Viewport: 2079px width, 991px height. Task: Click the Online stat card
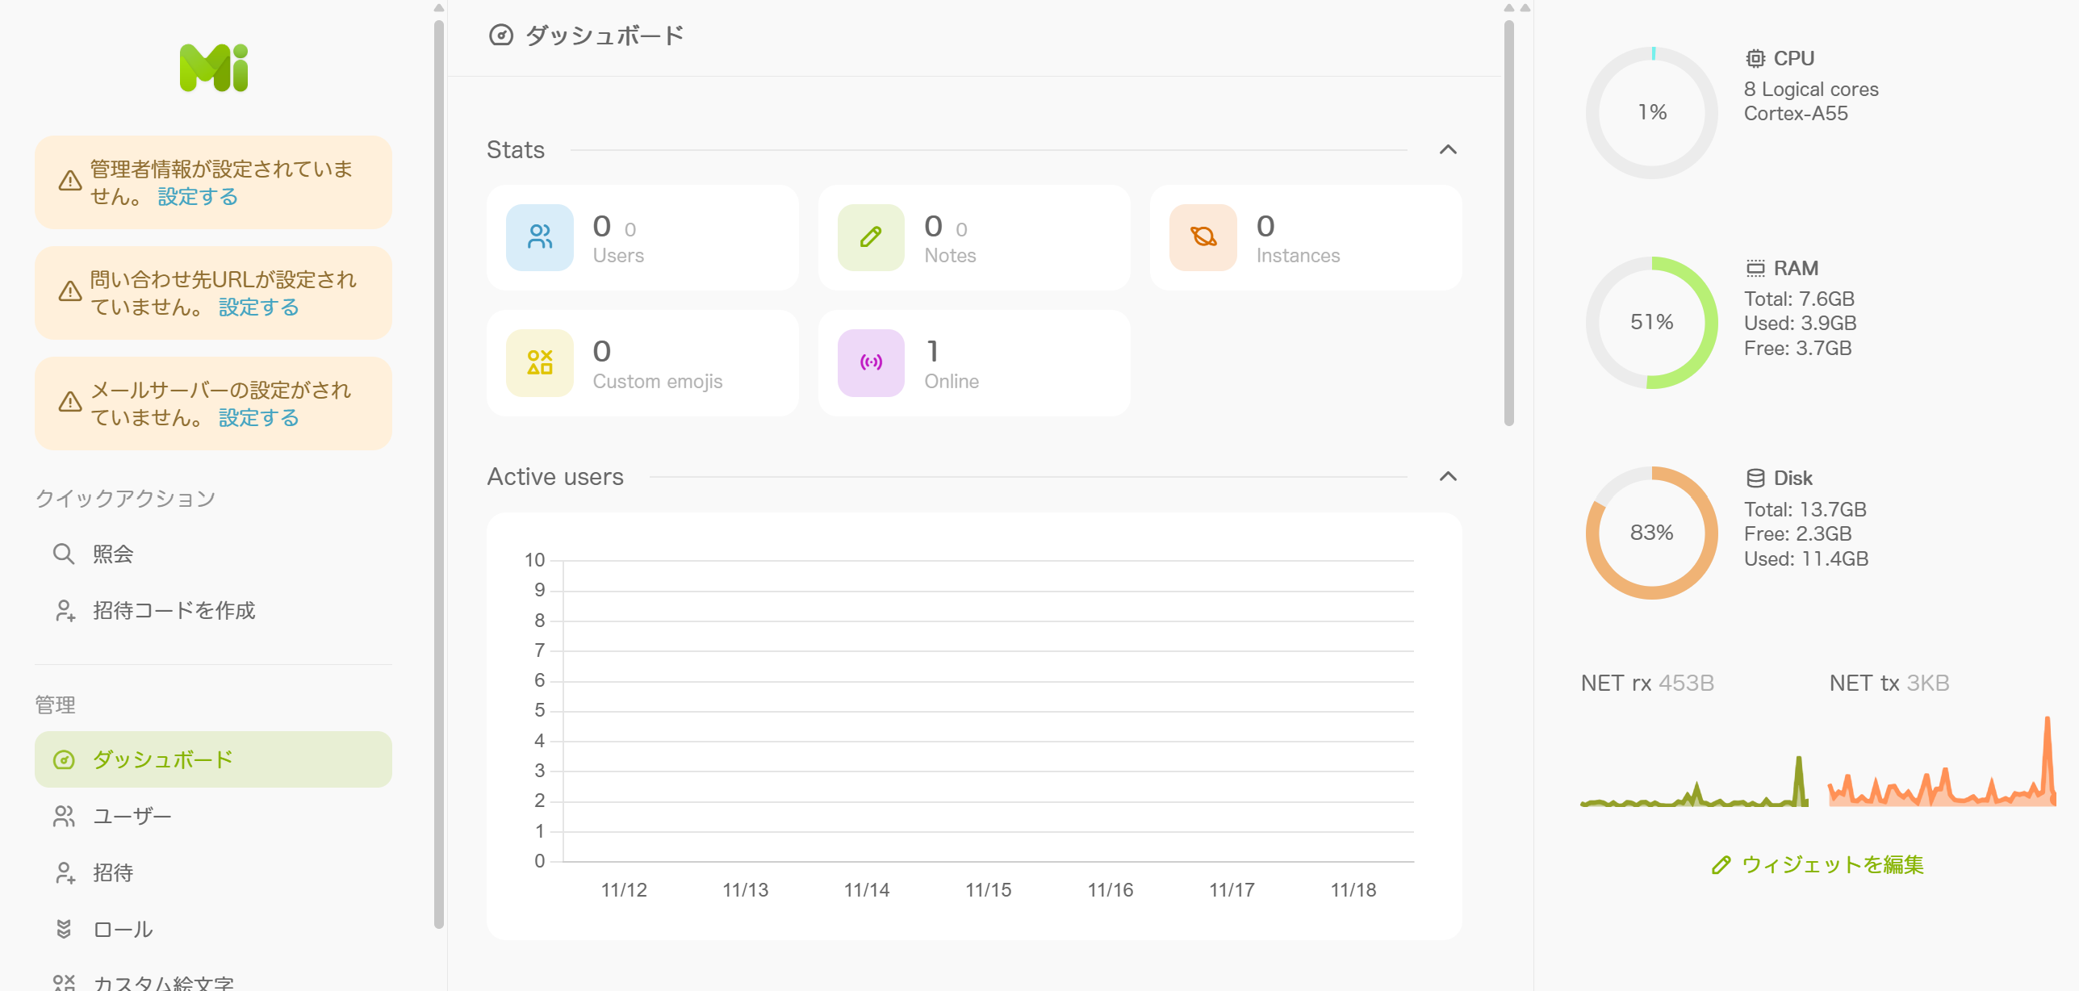click(x=974, y=362)
